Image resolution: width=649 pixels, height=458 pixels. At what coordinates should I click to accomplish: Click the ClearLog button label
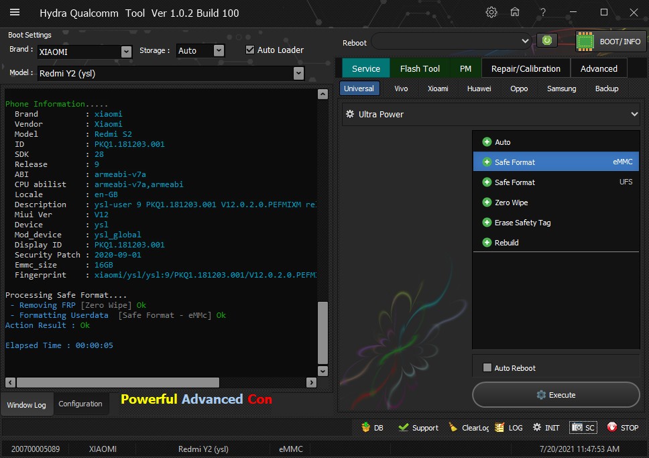tap(475, 428)
